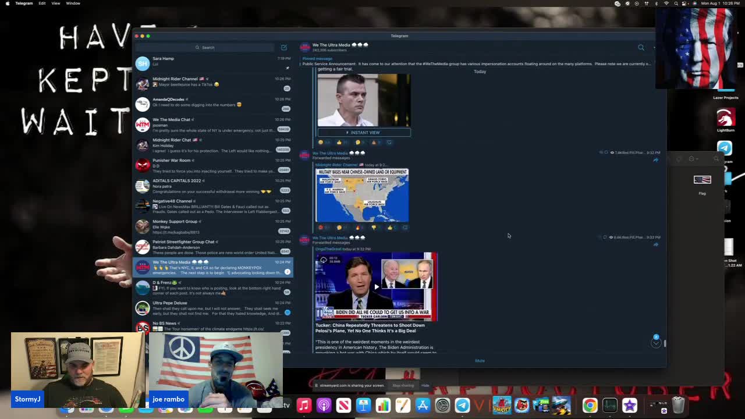Open ADITALS CAPITALS 2022 chat
The height and width of the screenshot is (419, 745).
[x=213, y=185]
